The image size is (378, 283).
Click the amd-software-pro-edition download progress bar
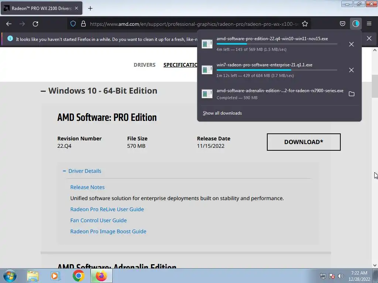(277, 44)
